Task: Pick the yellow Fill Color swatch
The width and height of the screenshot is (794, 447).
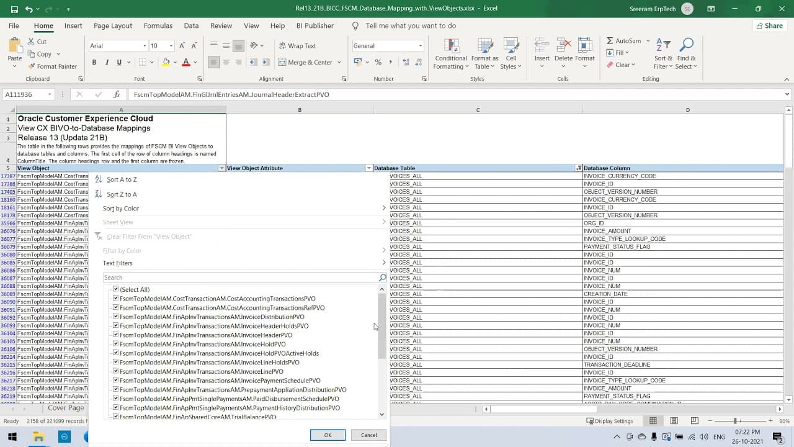Action: click(x=166, y=62)
